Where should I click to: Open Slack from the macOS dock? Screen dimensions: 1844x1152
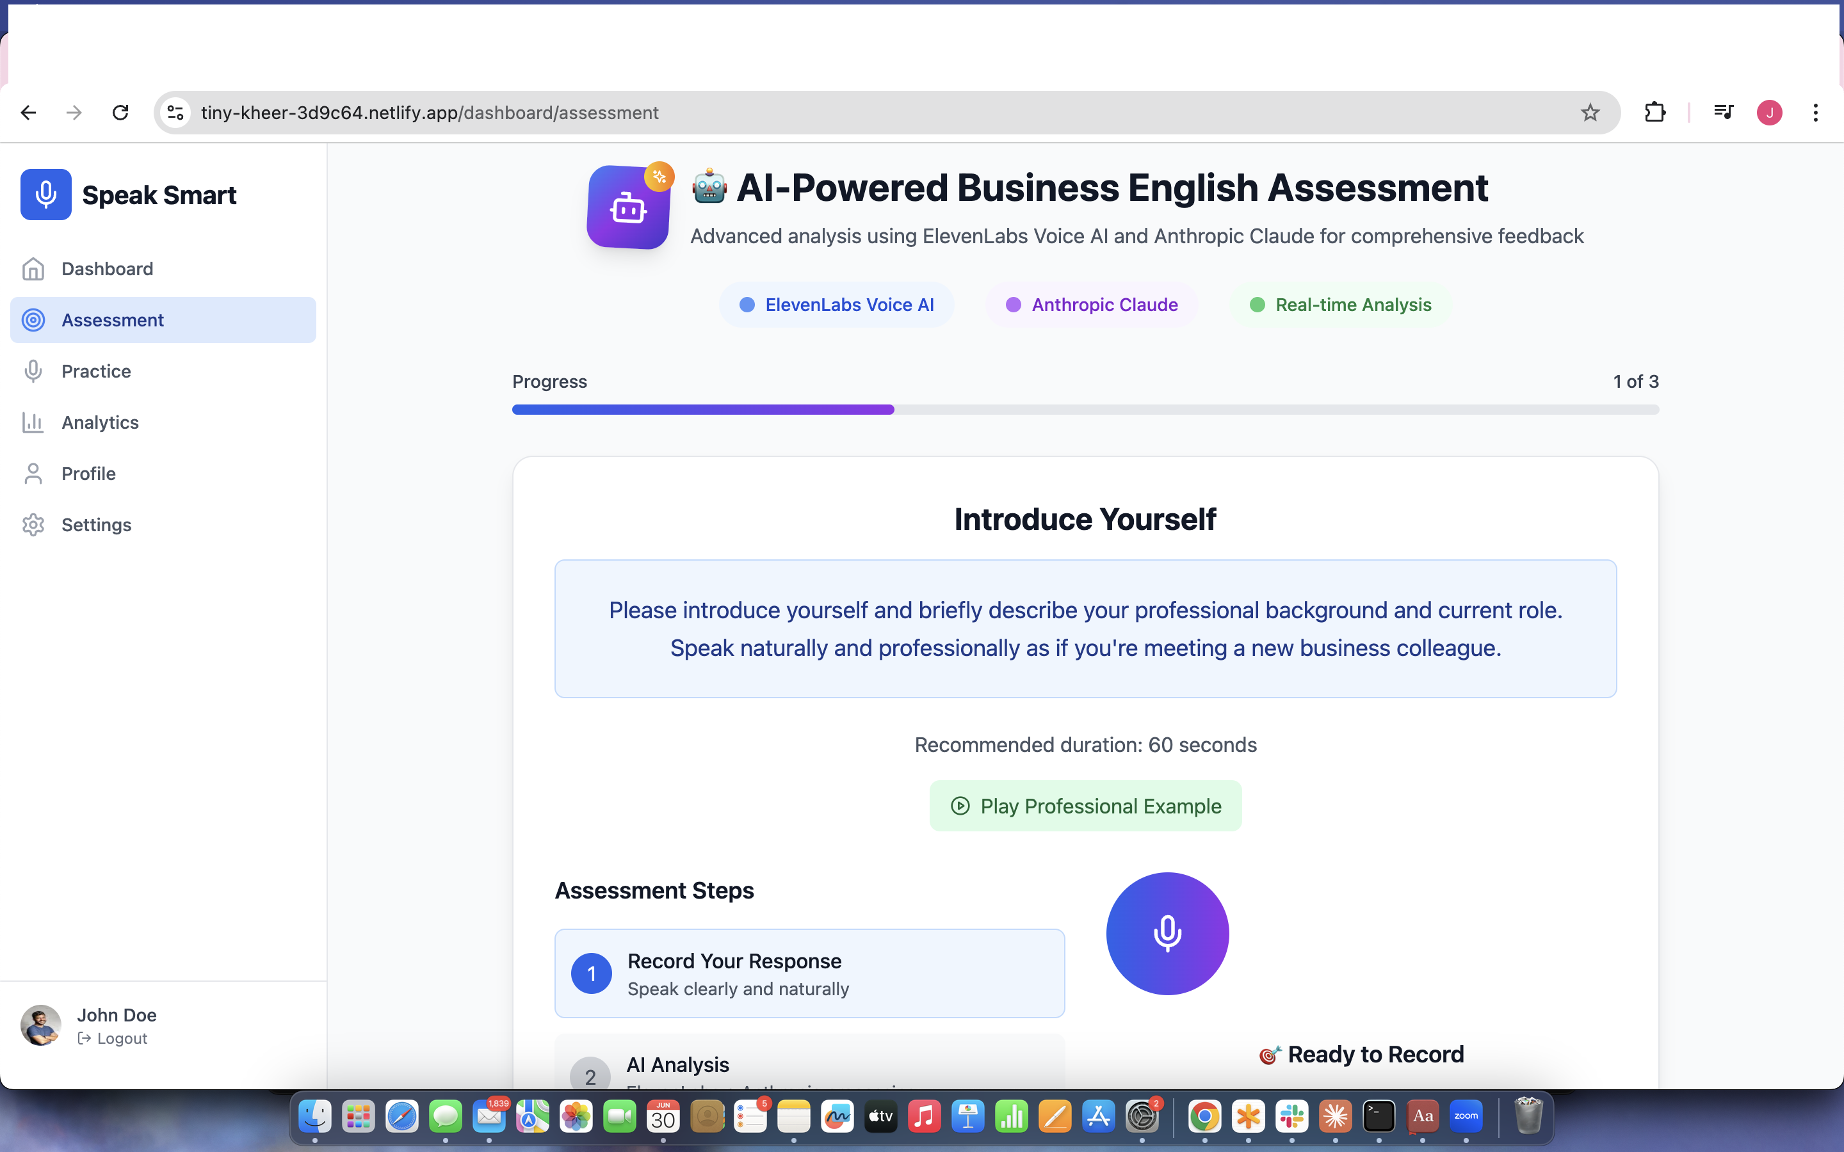(x=1291, y=1117)
